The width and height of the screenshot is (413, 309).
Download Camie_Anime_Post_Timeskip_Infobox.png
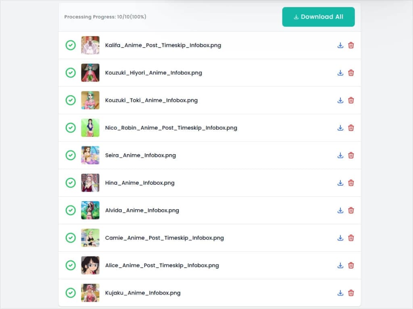pos(340,238)
